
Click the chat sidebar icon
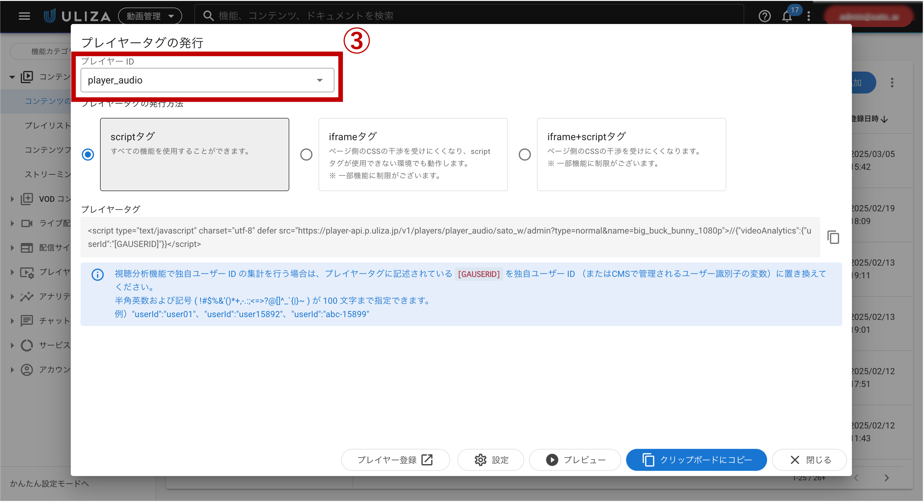27,320
